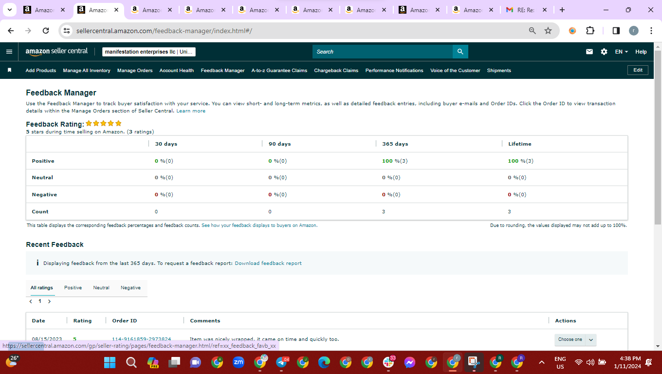
Task: Open Telegram from the taskbar
Action: point(282,362)
